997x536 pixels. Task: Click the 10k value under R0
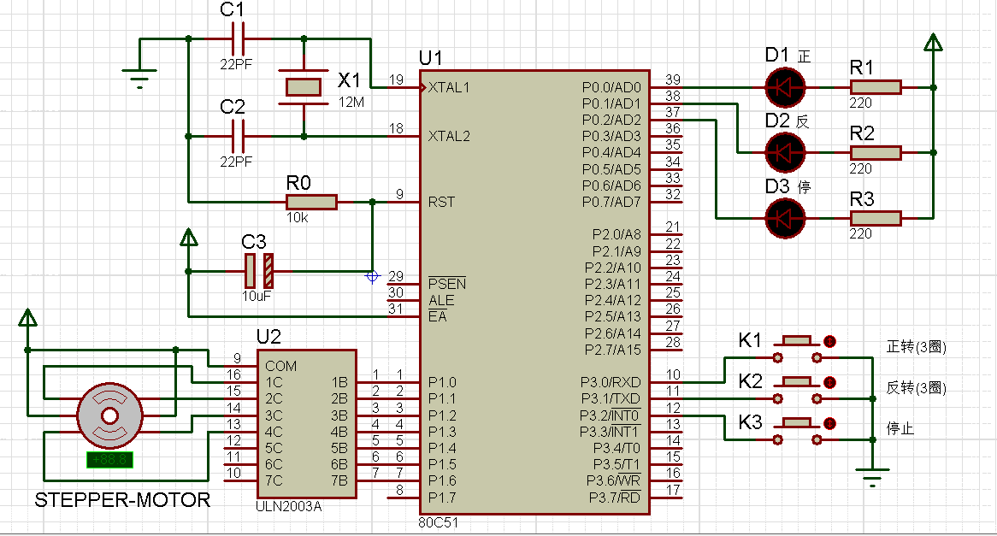click(x=297, y=217)
